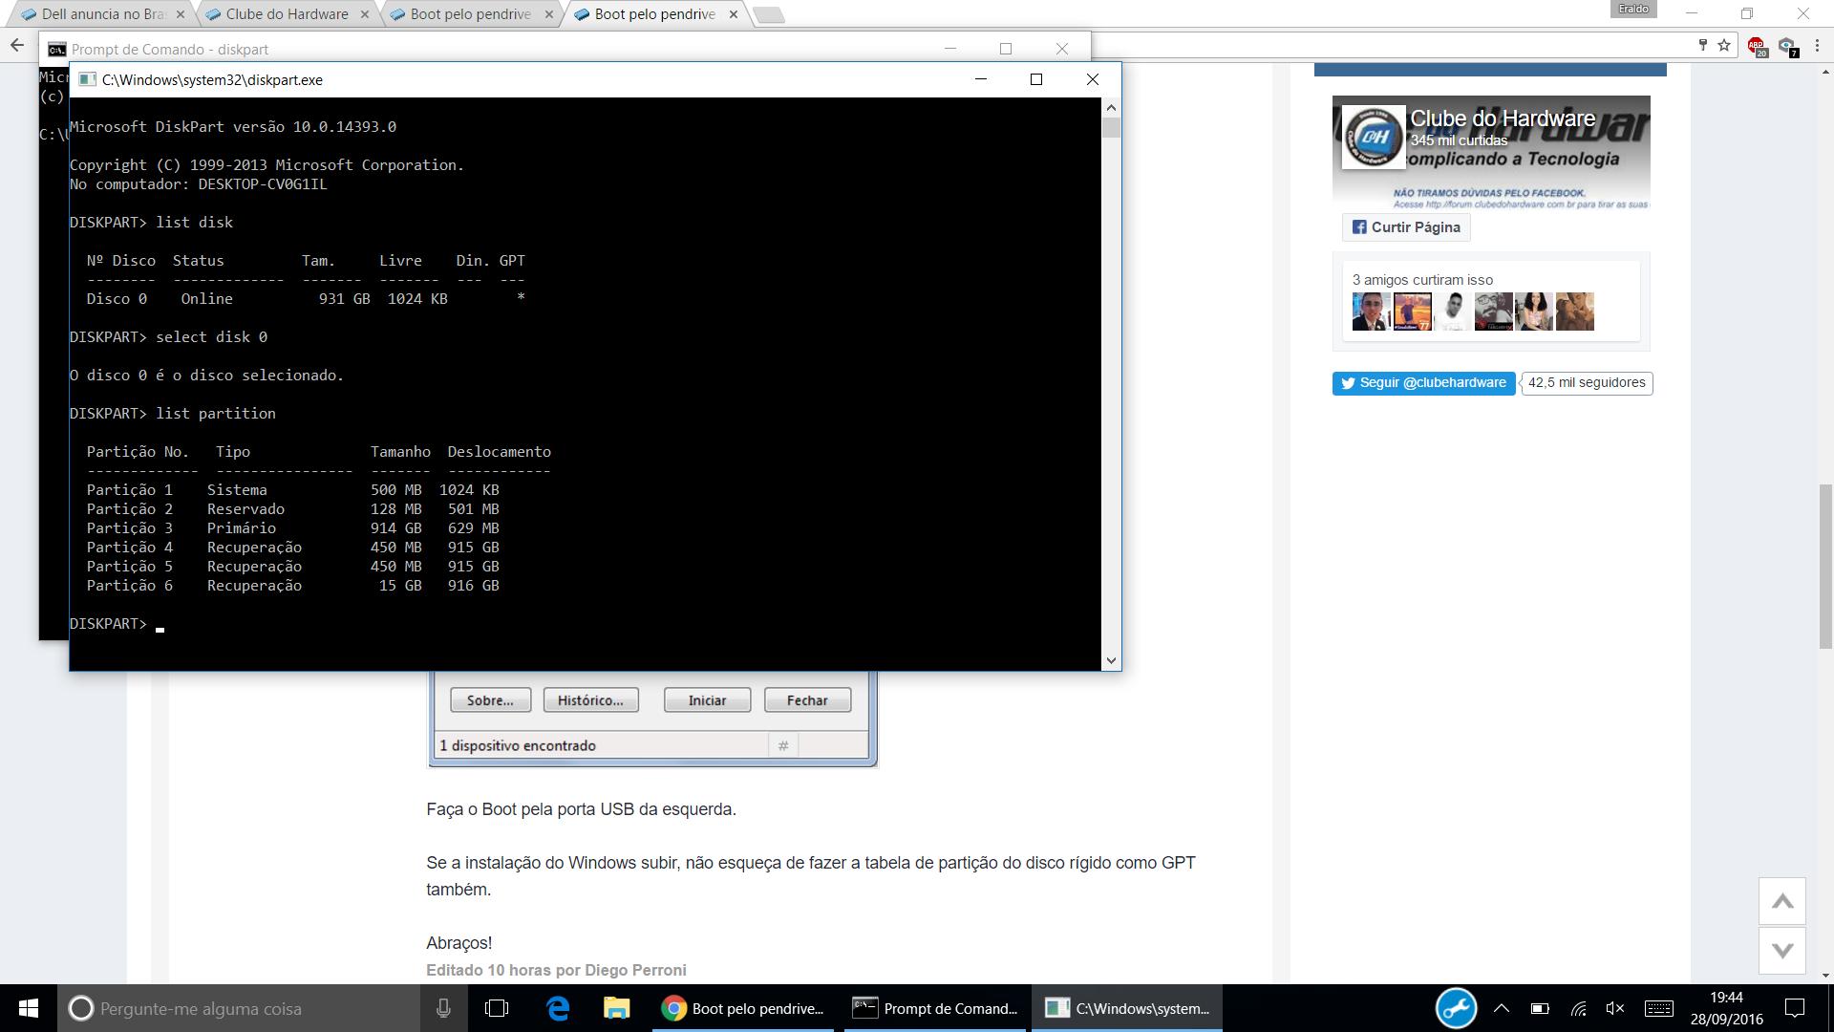Viewport: 1834px width, 1032px height.
Task: Click the down arrow of diskpart scrollbar
Action: click(1111, 660)
